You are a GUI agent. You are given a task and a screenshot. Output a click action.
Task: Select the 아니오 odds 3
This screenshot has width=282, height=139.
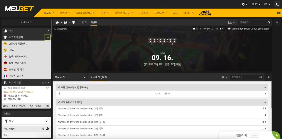point(215,93)
